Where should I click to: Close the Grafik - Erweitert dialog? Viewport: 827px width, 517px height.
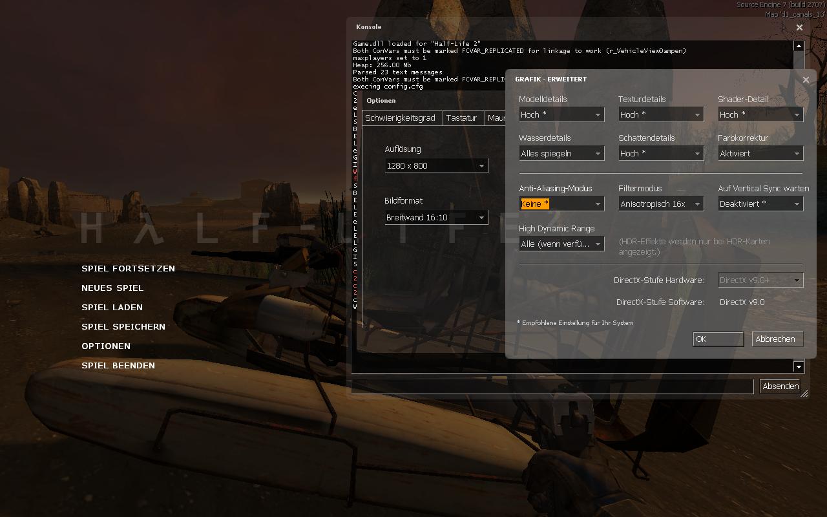pyautogui.click(x=806, y=79)
